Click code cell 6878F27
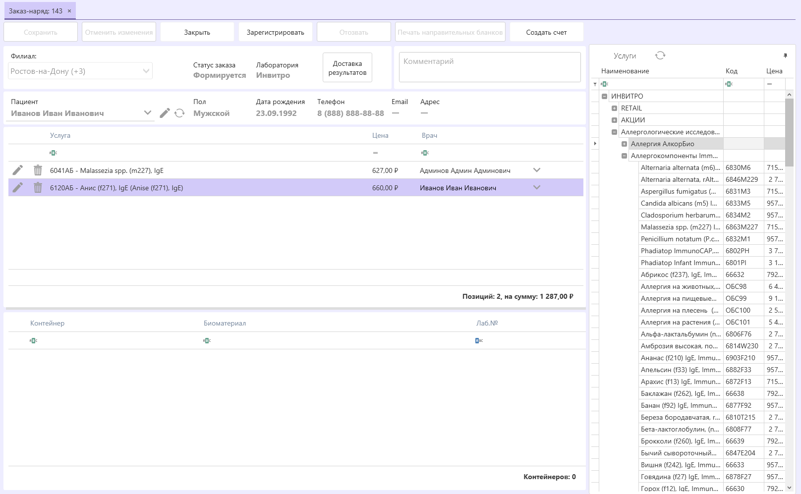The image size is (801, 494). (x=744, y=477)
